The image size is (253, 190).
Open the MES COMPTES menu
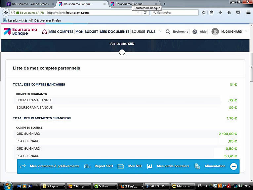point(61,32)
